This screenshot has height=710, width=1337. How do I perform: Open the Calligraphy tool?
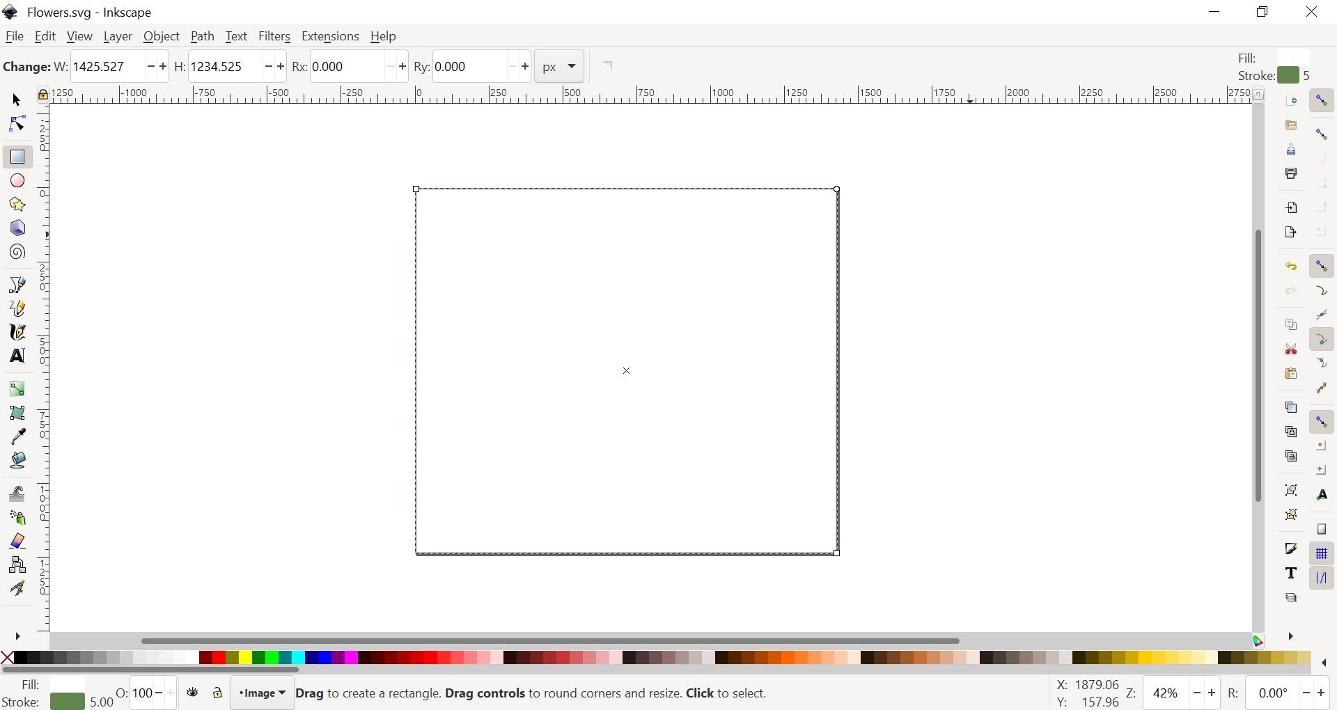[17, 331]
